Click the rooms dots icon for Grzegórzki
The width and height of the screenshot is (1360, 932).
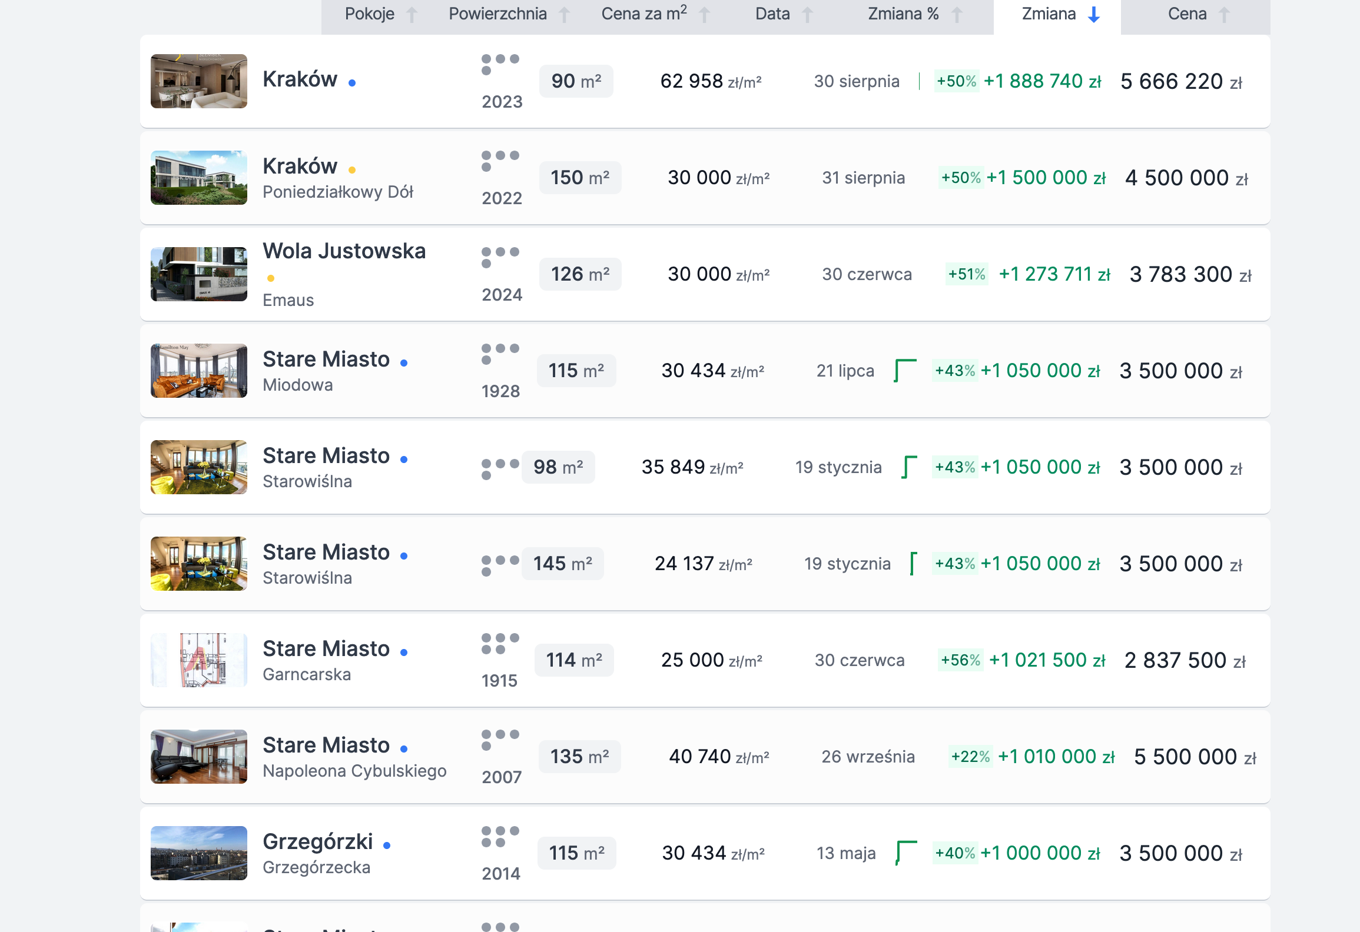click(500, 836)
